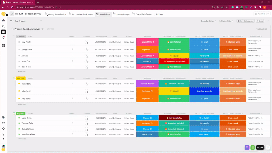Screen dimensions: 272x153
Task: Open notifications icon in sidebar
Action: pyautogui.click(x=3, y=37)
